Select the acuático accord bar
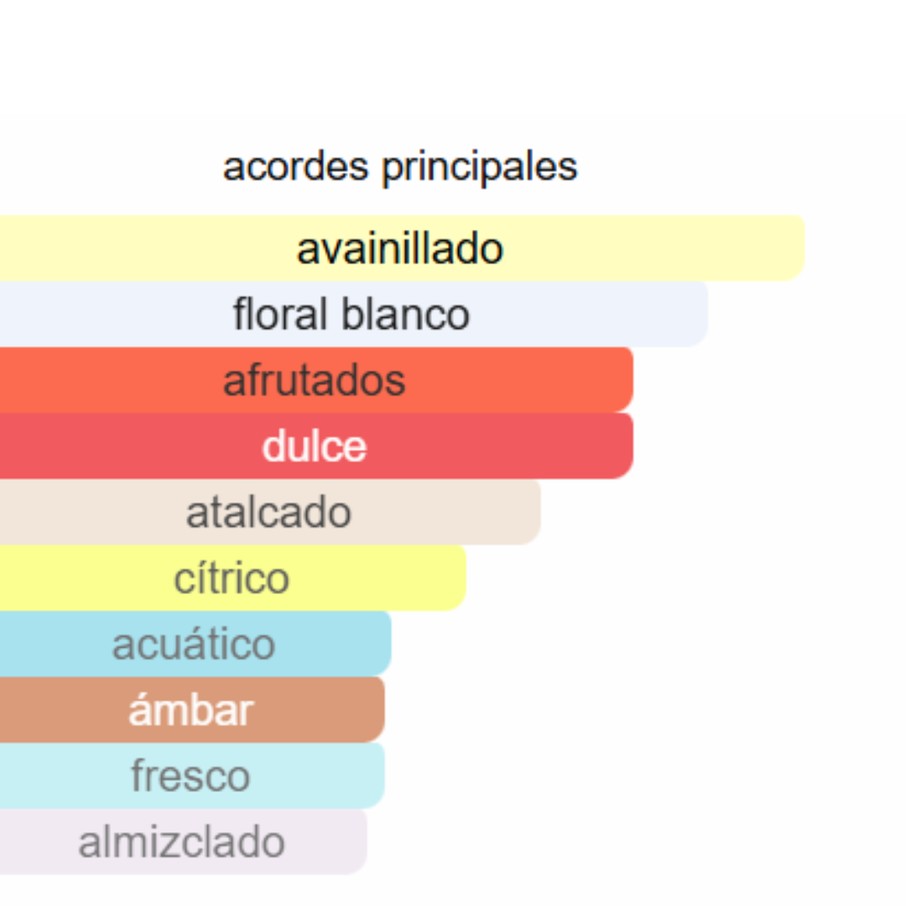Viewport: 906px width, 906px height. (194, 644)
